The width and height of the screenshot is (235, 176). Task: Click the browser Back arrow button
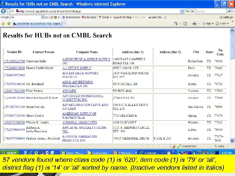[x=3, y=11]
